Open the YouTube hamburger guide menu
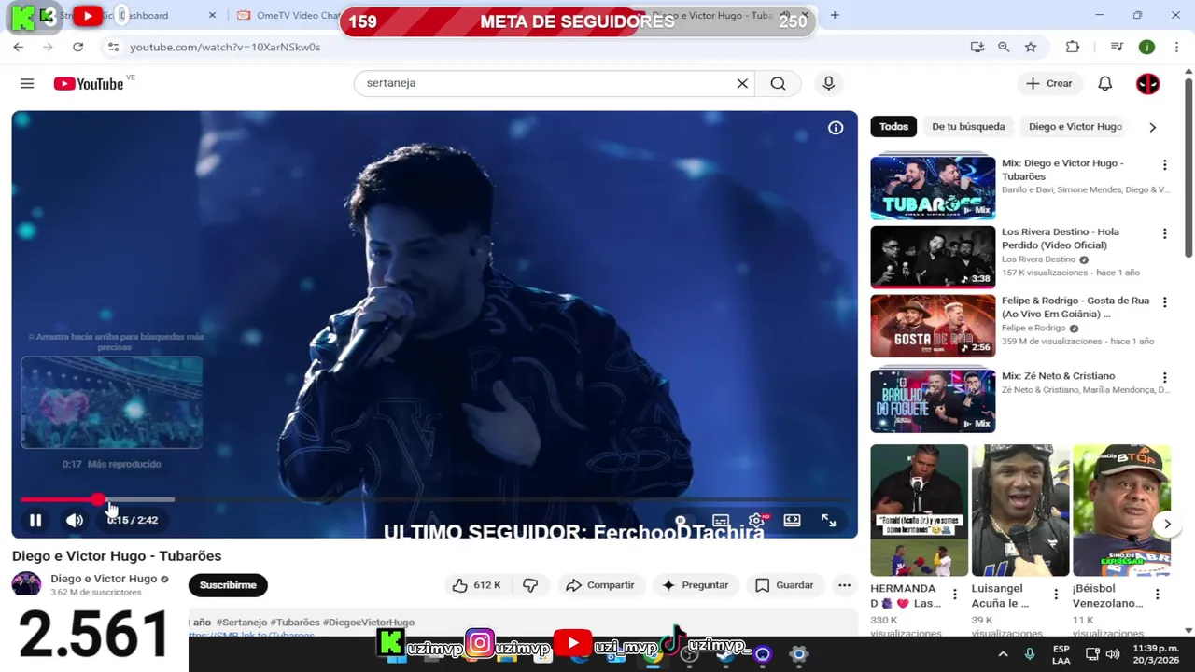Screen dimensions: 1195x672 [x=27, y=83]
